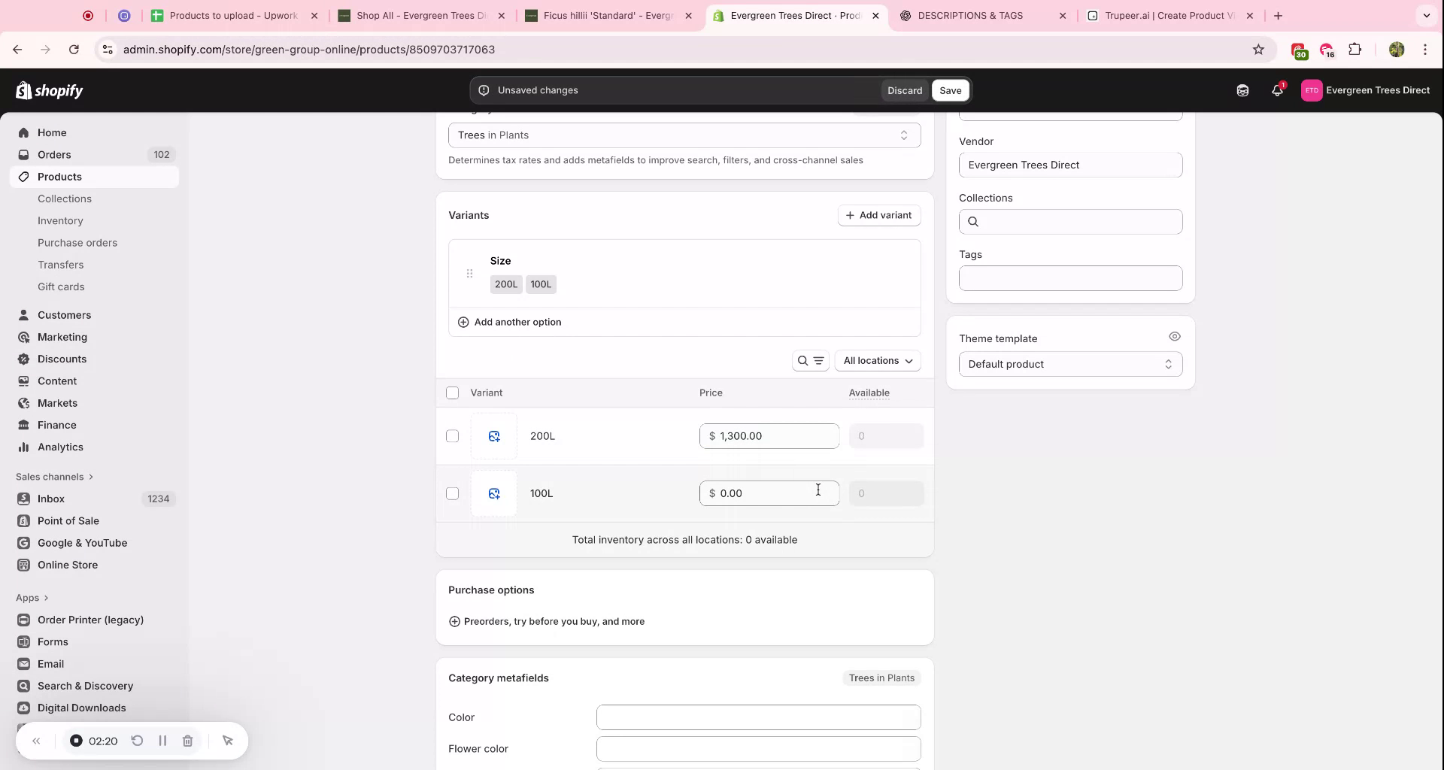The image size is (1444, 770).
Task: Select all variants via the header checkbox
Action: tap(452, 393)
